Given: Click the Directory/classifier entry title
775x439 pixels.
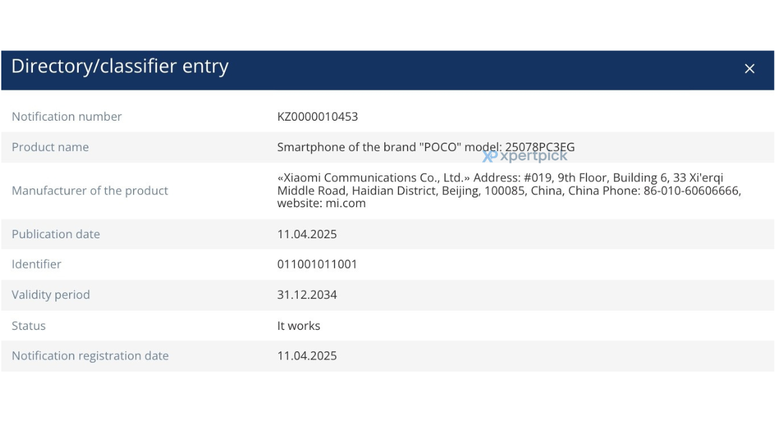Looking at the screenshot, I should point(119,66).
